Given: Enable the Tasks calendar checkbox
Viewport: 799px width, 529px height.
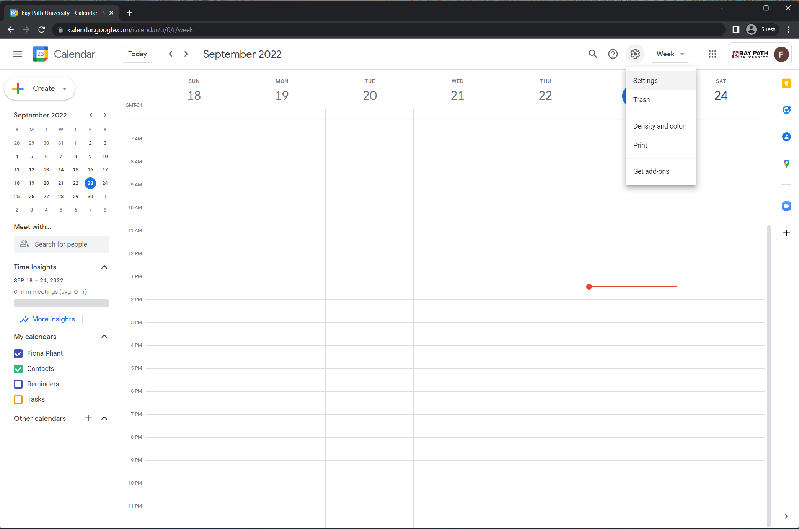Looking at the screenshot, I should pos(18,399).
